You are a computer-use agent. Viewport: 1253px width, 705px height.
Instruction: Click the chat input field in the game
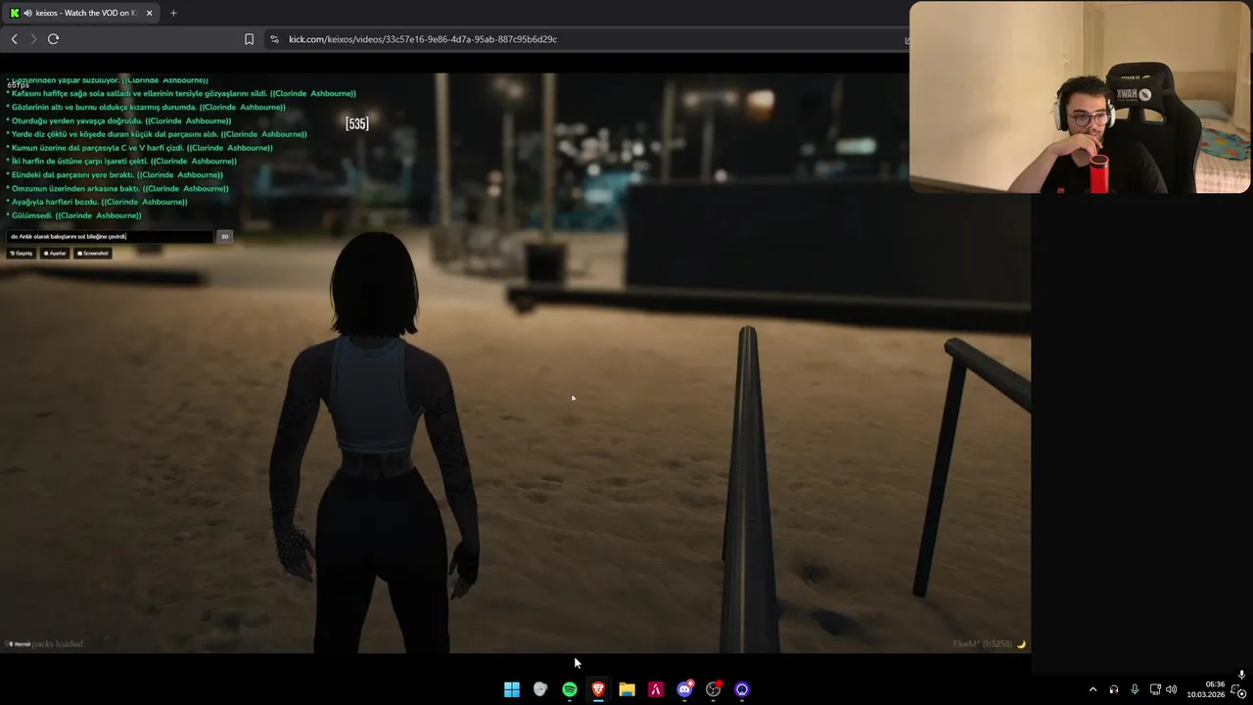pos(110,236)
